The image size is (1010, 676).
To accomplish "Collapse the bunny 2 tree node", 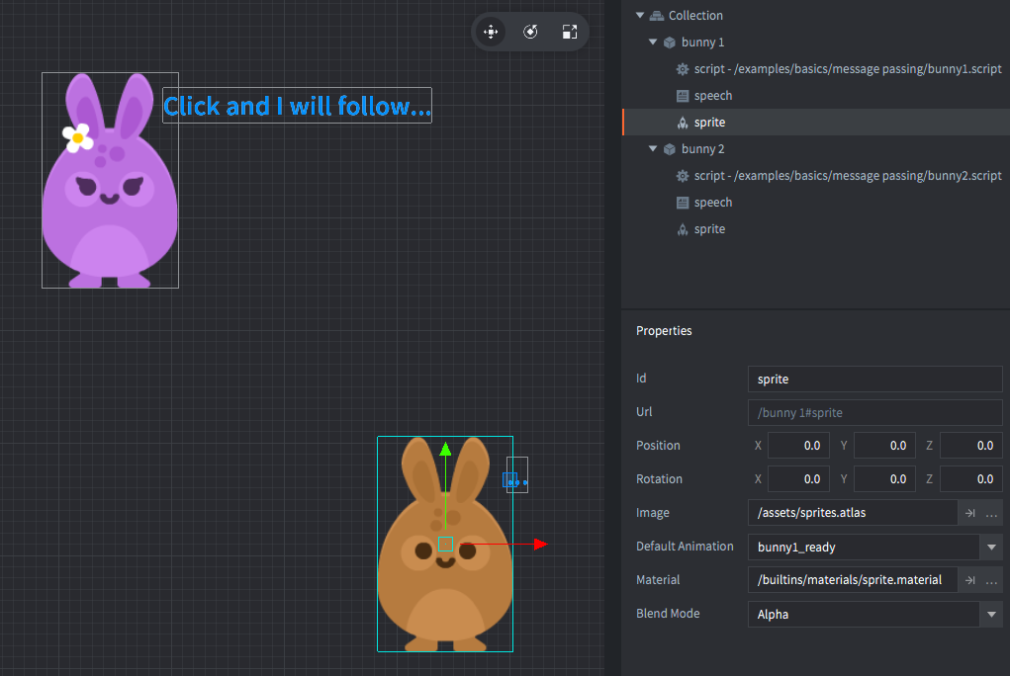I will click(653, 148).
